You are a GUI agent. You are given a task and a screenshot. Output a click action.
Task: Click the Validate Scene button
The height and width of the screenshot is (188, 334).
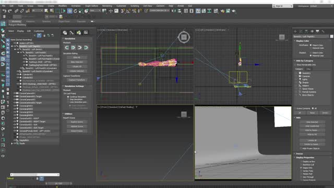pyautogui.click(x=77, y=126)
